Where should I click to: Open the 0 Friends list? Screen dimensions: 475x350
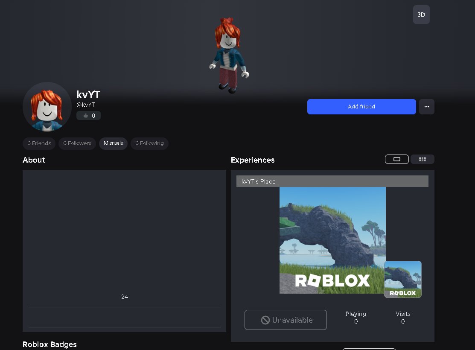click(x=39, y=143)
